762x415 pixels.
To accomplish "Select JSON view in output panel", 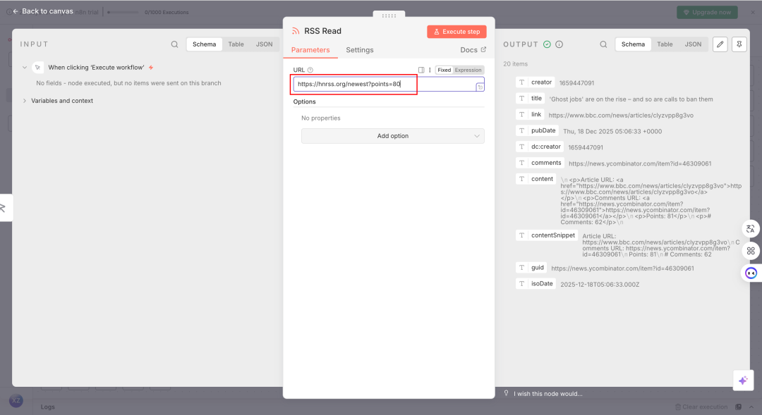I will (x=693, y=44).
